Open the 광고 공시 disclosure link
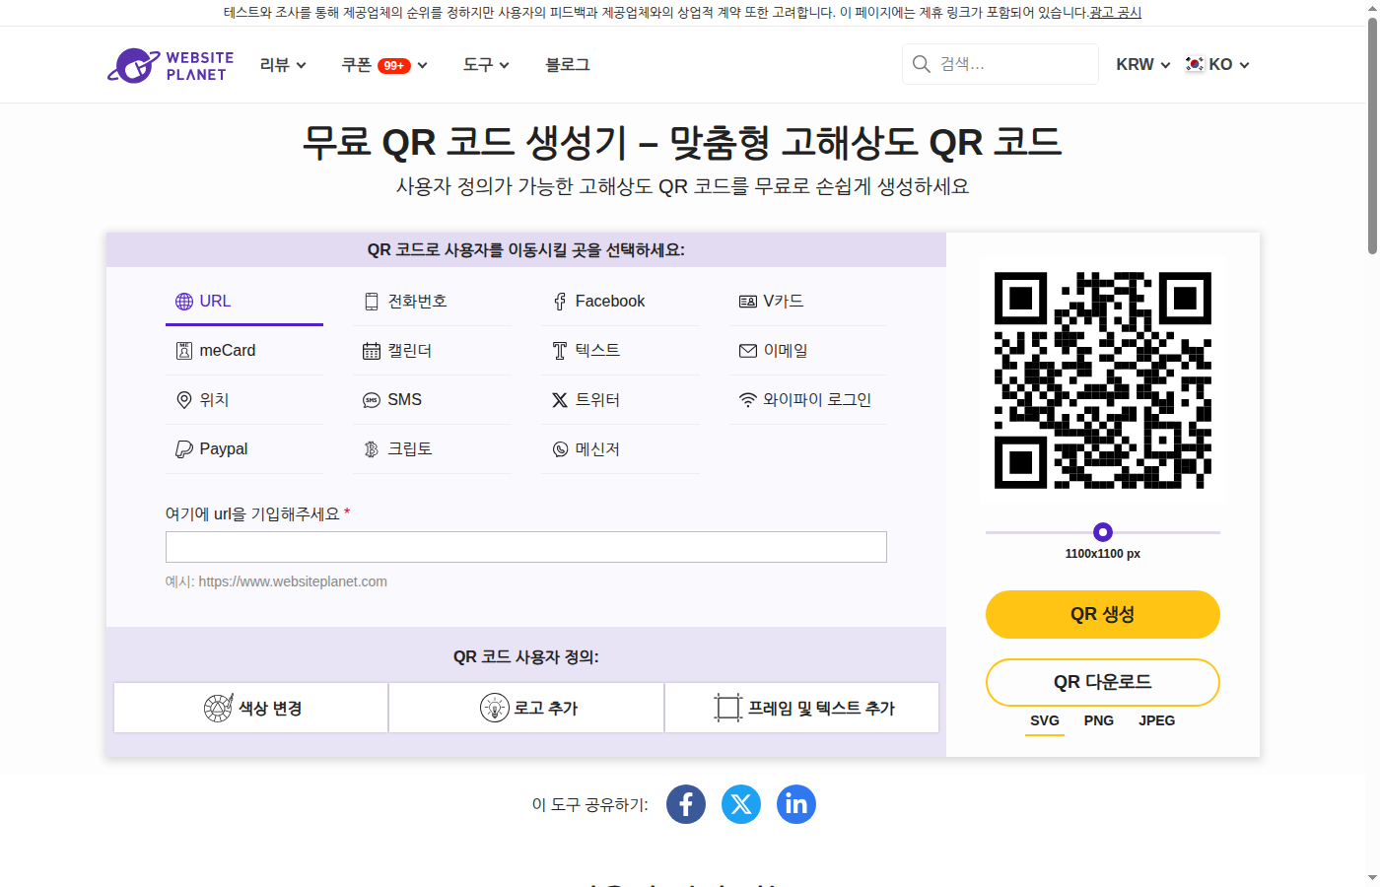Screen dimensions: 1380x887 coord(1115,13)
